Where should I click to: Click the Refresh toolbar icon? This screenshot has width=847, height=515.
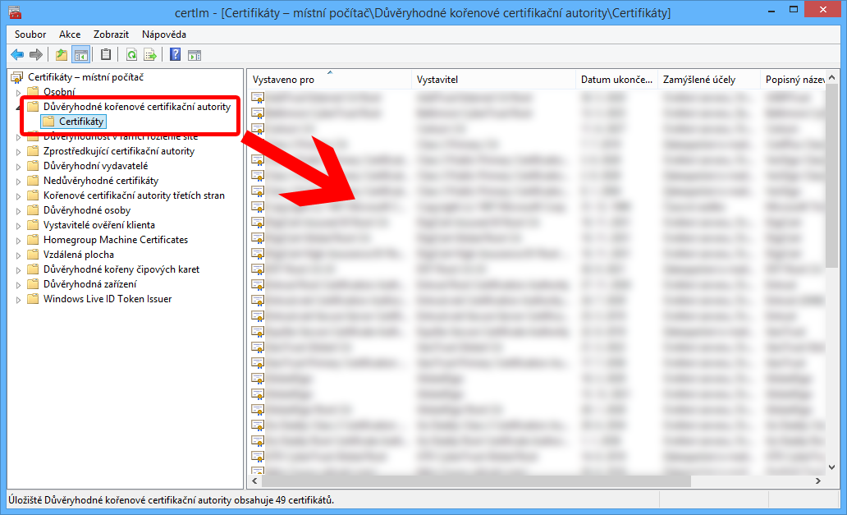[x=131, y=55]
